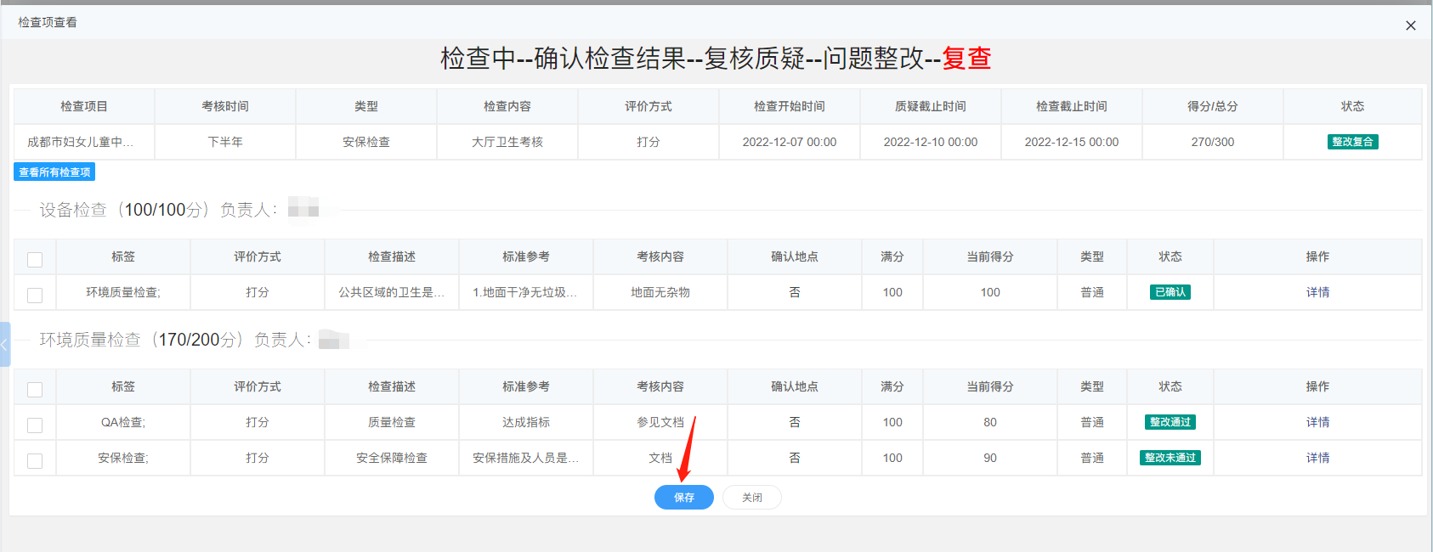Click the 关闭 button
This screenshot has height=552, width=1433.
coord(752,497)
